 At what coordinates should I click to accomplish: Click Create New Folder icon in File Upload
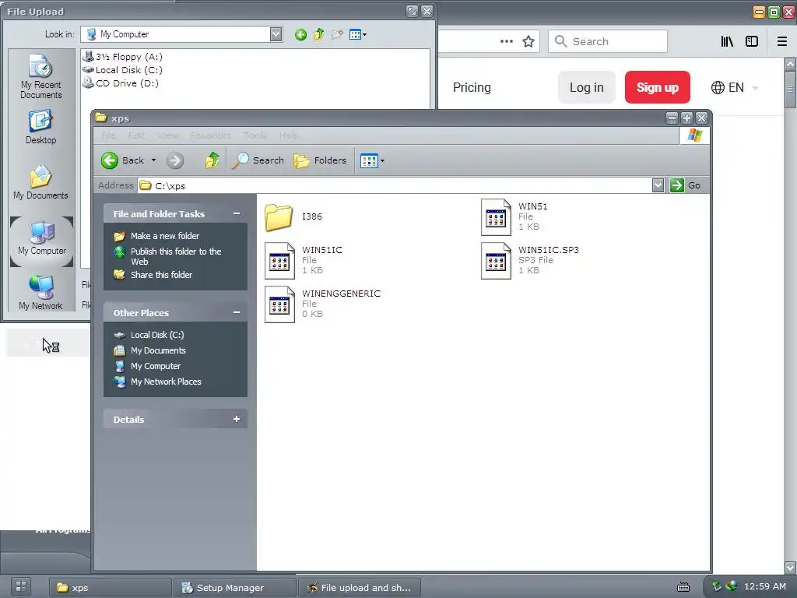[x=336, y=34]
